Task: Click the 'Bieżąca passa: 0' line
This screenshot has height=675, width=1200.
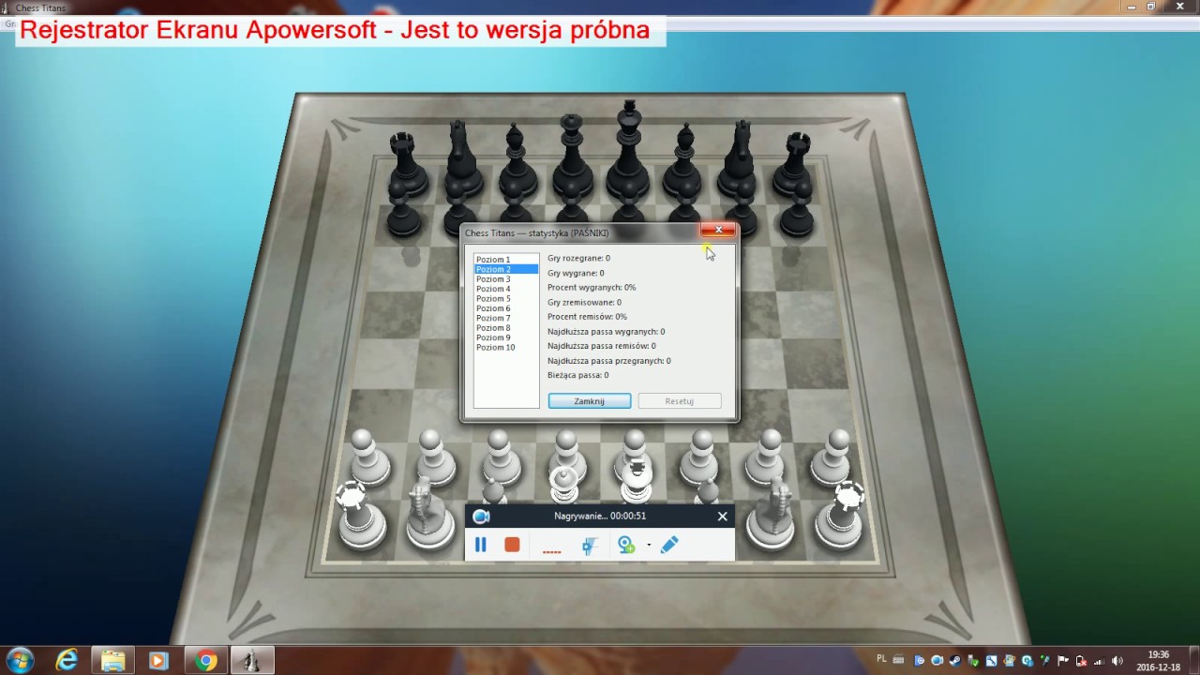Action: click(578, 375)
